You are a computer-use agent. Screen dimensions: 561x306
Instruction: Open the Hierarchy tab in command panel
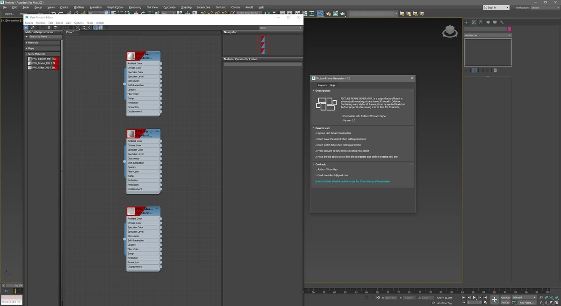tap(481, 22)
